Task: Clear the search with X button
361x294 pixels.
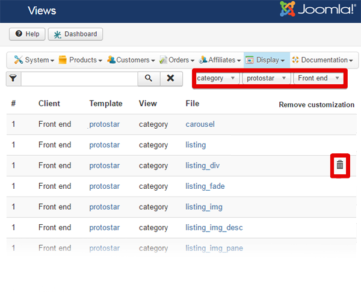Action: point(171,78)
